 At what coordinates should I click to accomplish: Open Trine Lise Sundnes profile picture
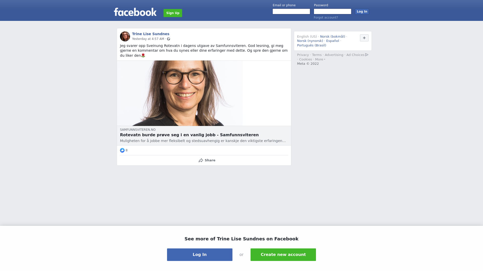click(125, 36)
